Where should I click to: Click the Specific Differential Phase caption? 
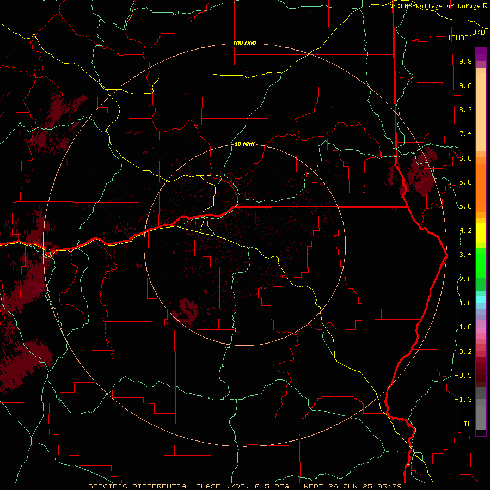[244, 486]
